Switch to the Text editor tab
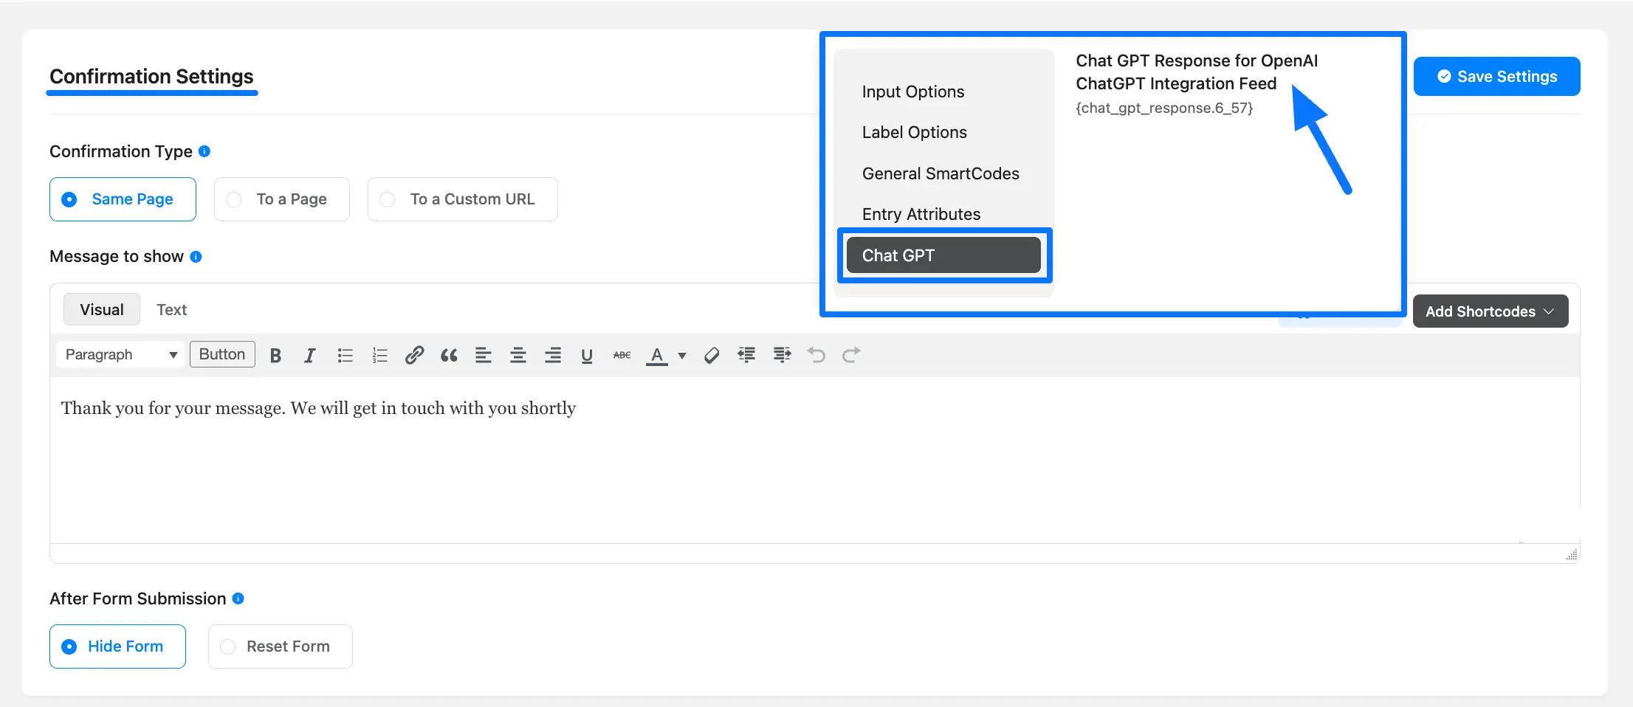Viewport: 1633px width, 707px height. pos(171,310)
